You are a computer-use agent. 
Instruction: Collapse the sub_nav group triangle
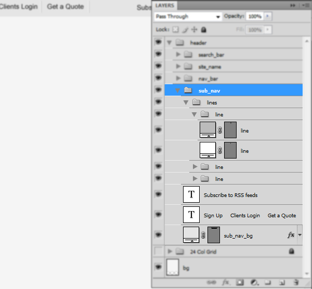[x=177, y=90]
